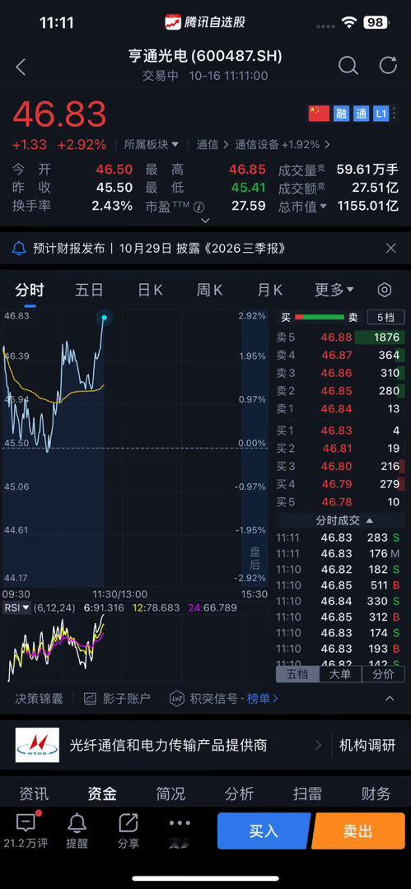411x889 pixels.
Task: Open the three-dot menu beside L1
Action: 395,114
